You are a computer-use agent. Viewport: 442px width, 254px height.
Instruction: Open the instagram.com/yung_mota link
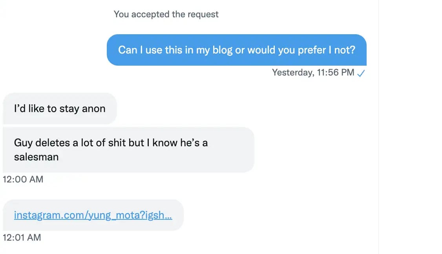93,215
